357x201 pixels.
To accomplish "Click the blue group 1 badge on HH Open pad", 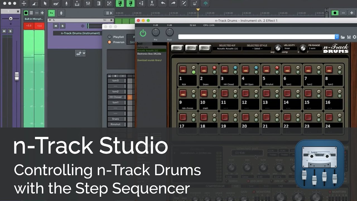I will coord(256,68).
